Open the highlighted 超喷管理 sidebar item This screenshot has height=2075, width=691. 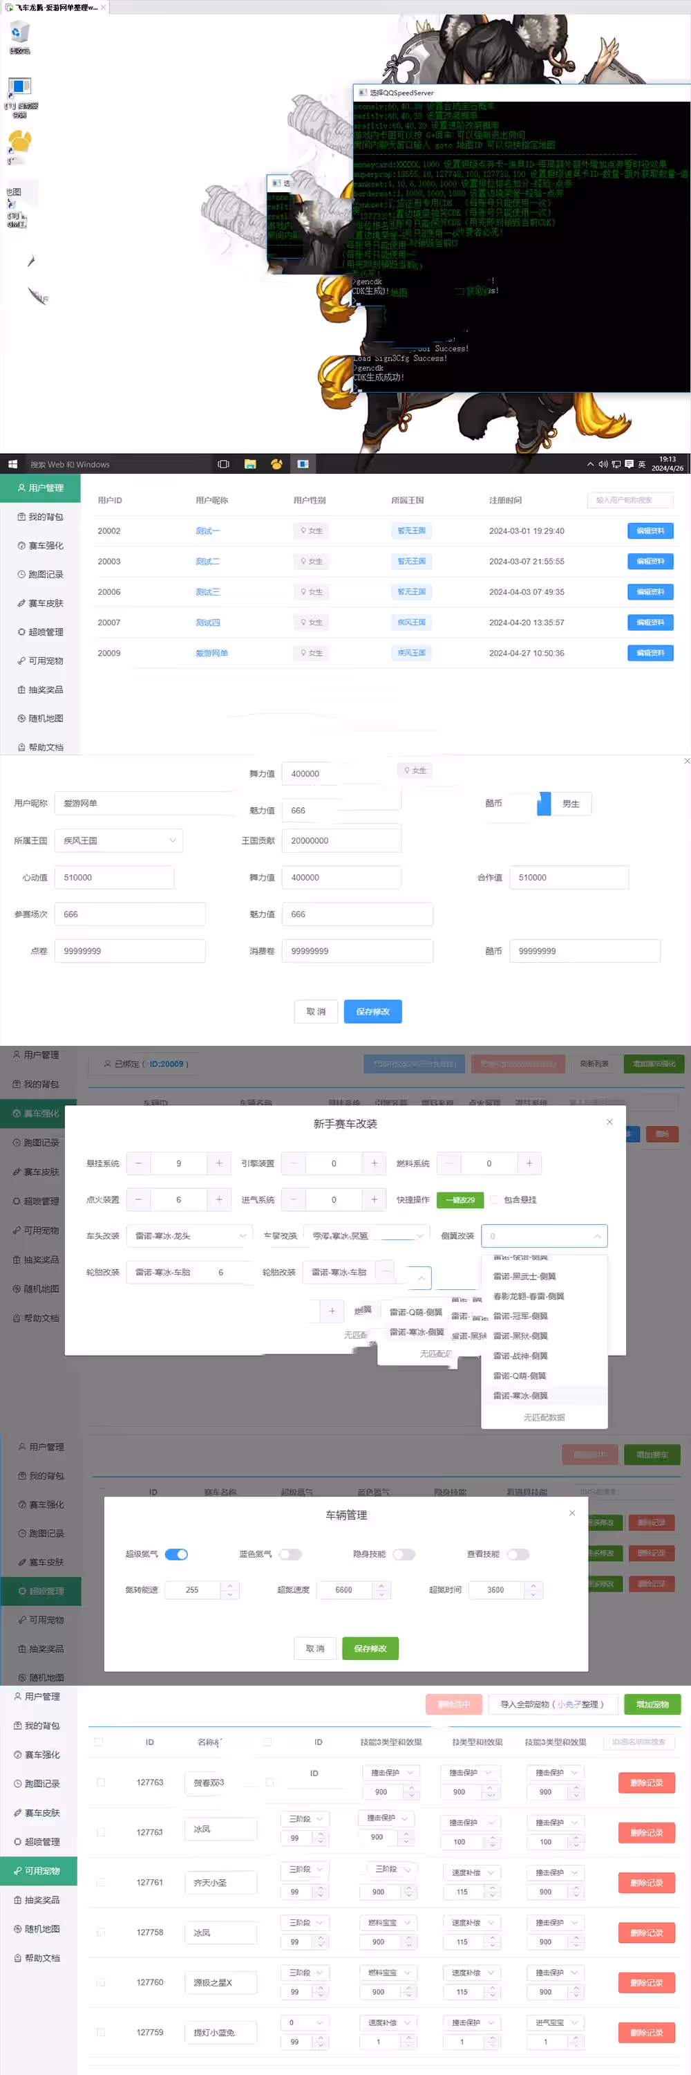point(40,1591)
